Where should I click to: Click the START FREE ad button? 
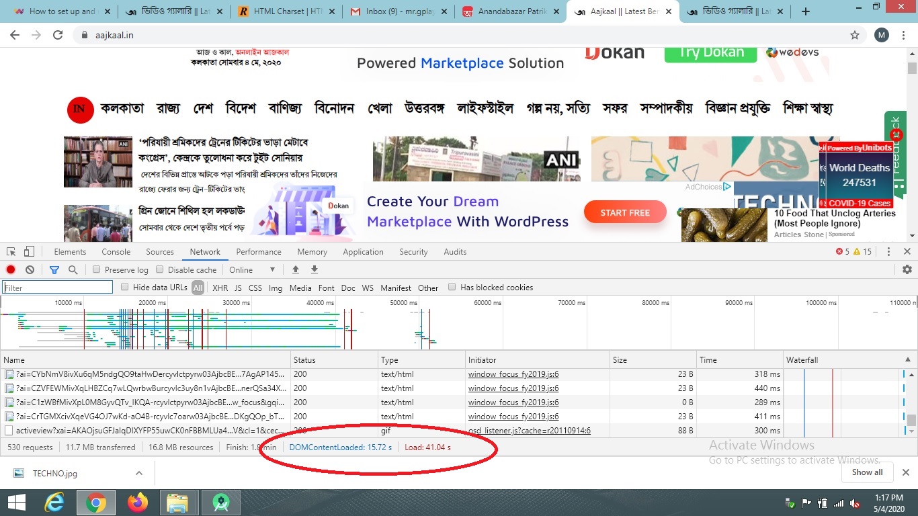(x=625, y=212)
